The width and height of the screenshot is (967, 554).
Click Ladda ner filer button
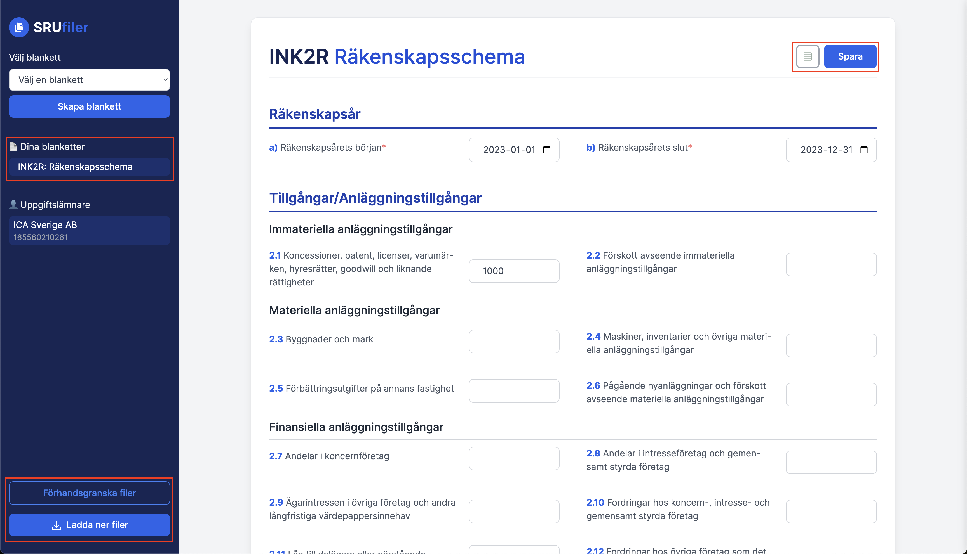[90, 525]
